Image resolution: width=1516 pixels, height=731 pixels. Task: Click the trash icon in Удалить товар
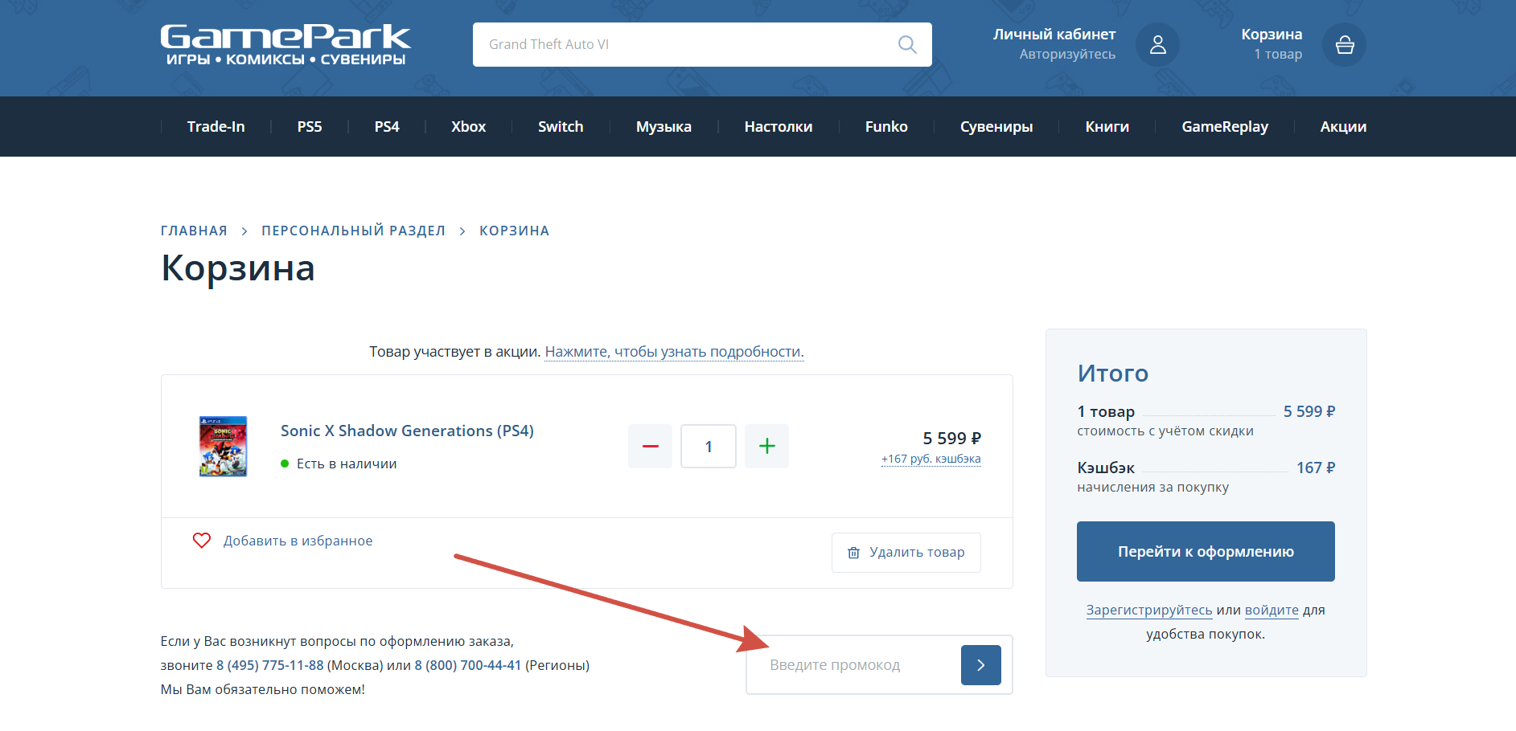coord(854,553)
